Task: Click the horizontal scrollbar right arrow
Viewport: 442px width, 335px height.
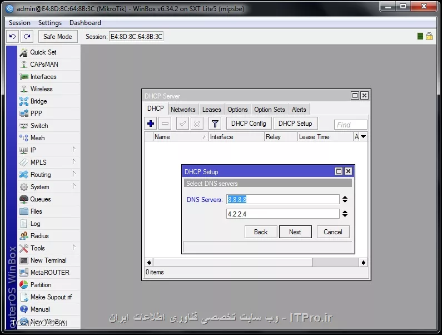Action: click(x=364, y=263)
